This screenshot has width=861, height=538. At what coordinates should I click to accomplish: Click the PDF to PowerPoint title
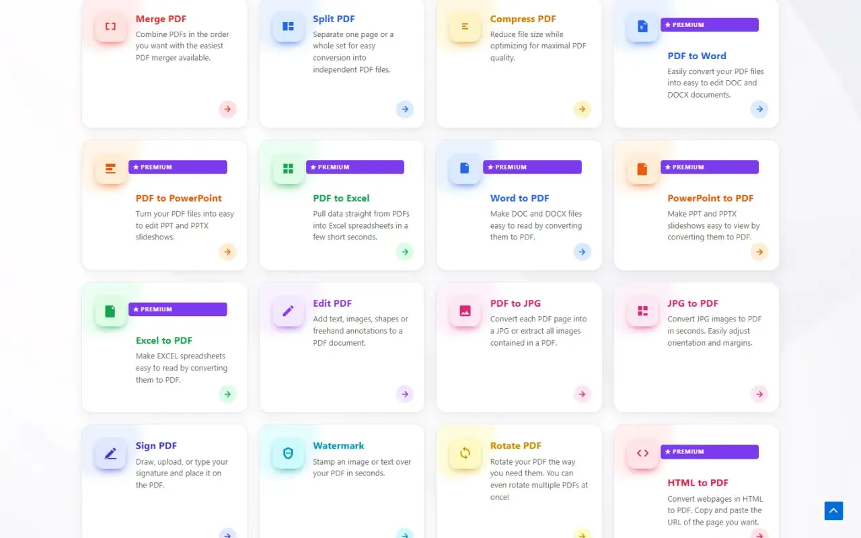click(178, 198)
